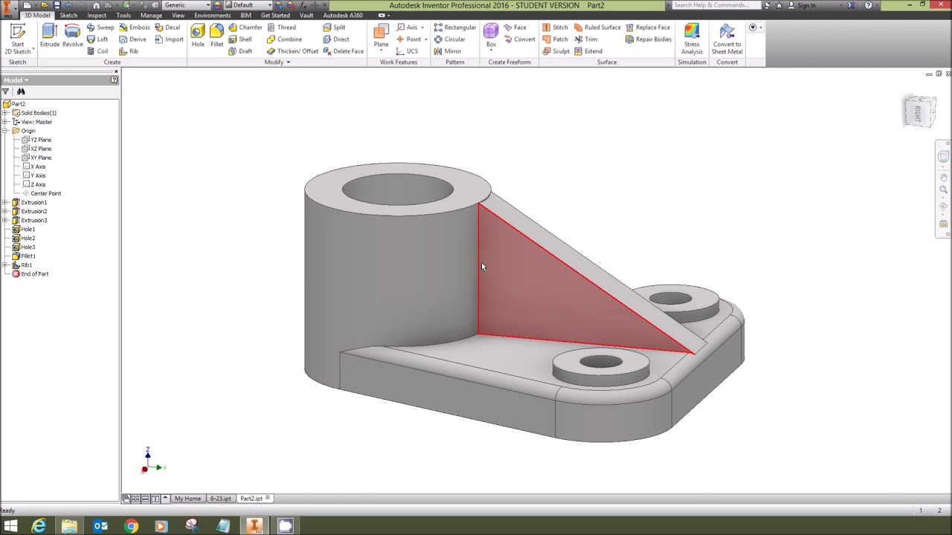The width and height of the screenshot is (952, 535).
Task: Open Google Chrome from taskbar
Action: pyautogui.click(x=131, y=526)
